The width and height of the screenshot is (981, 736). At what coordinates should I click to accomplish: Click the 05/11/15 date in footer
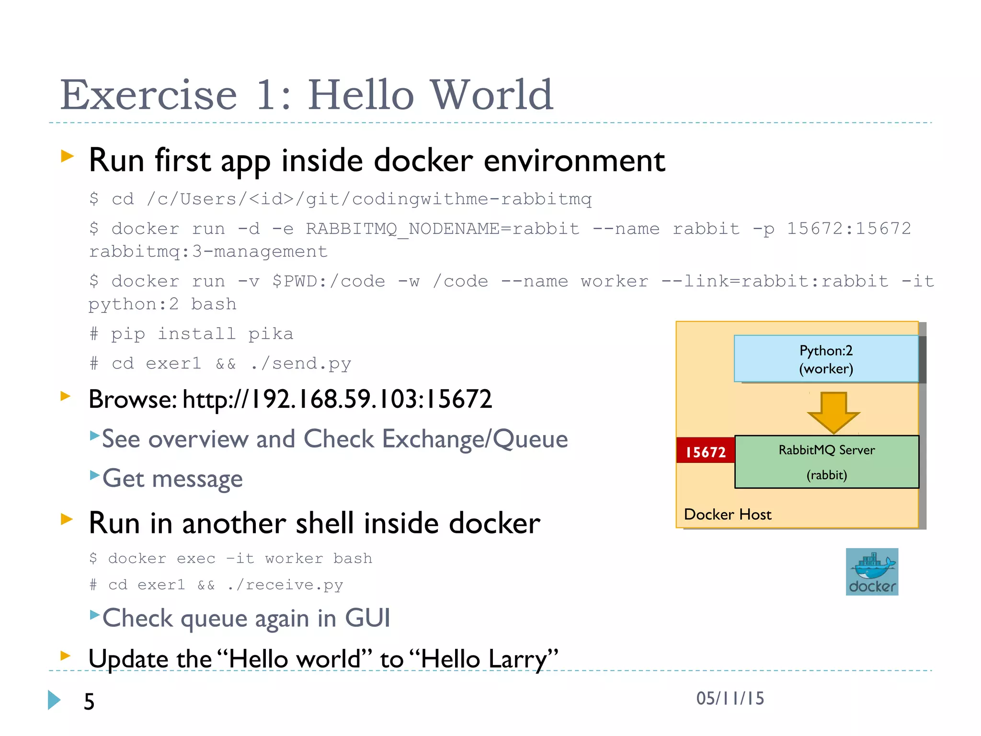point(730,699)
